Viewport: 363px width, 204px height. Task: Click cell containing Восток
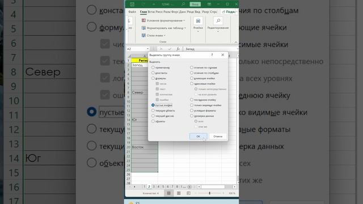[x=145, y=147]
